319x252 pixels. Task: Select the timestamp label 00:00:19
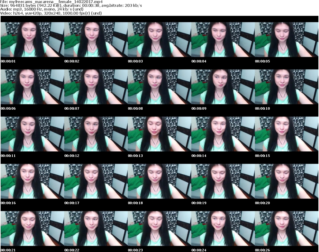(199, 203)
